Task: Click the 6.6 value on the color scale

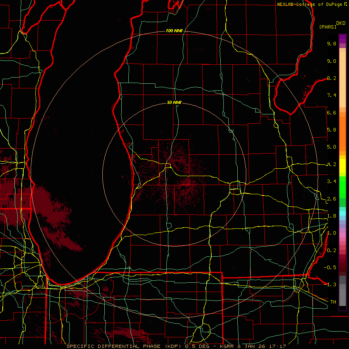Action: click(x=332, y=112)
